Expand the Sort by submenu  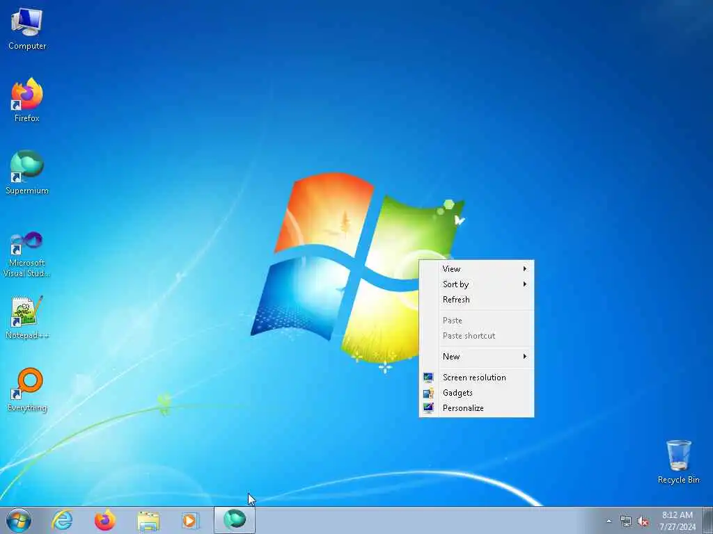pos(476,284)
